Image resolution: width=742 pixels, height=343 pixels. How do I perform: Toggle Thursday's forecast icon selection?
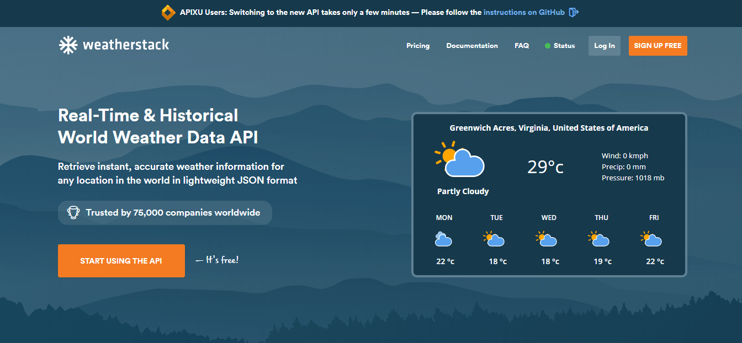598,239
